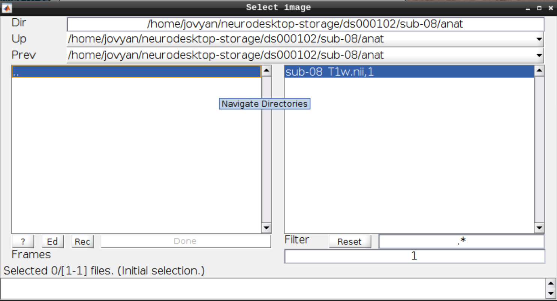Click down arrow of directory list scrollbar

(267, 228)
